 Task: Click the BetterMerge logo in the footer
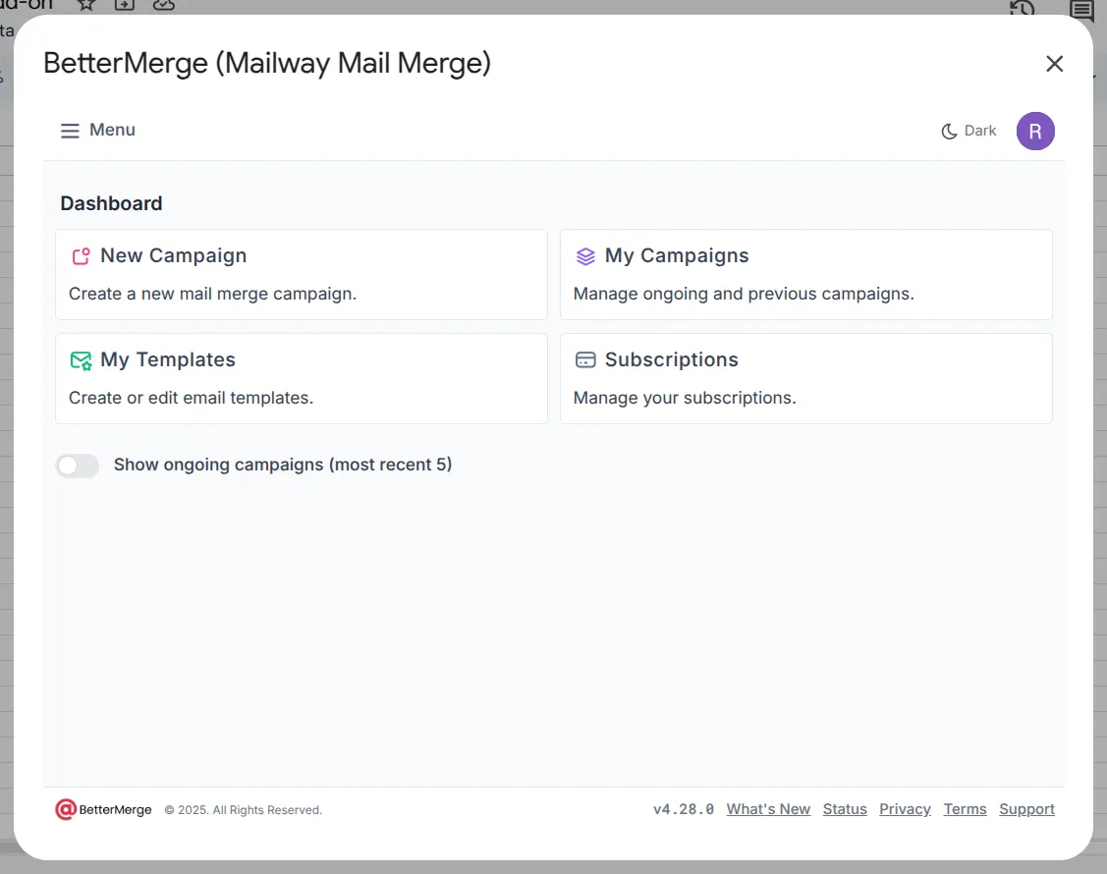click(x=103, y=809)
